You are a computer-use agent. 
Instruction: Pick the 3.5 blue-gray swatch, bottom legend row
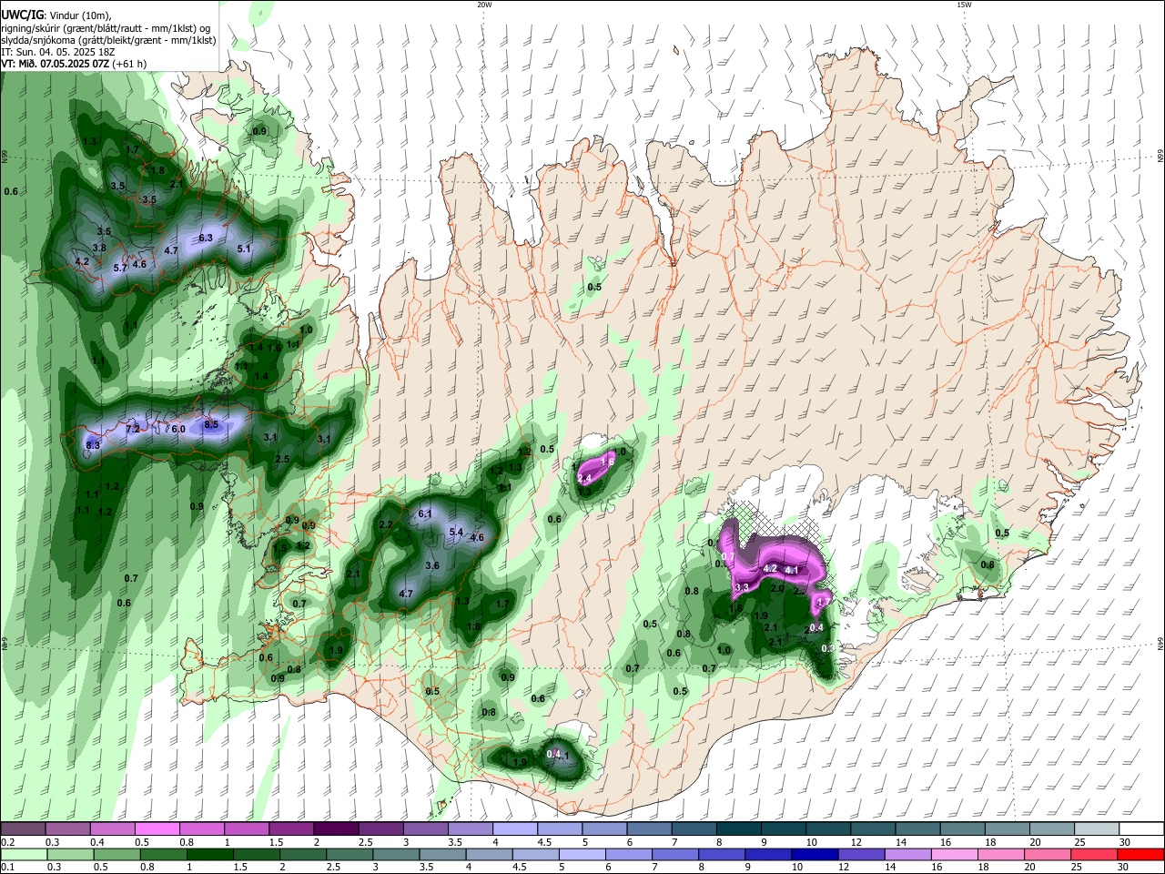tap(442, 854)
